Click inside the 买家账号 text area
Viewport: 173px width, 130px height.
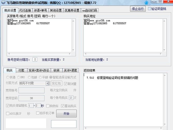coord(39,35)
